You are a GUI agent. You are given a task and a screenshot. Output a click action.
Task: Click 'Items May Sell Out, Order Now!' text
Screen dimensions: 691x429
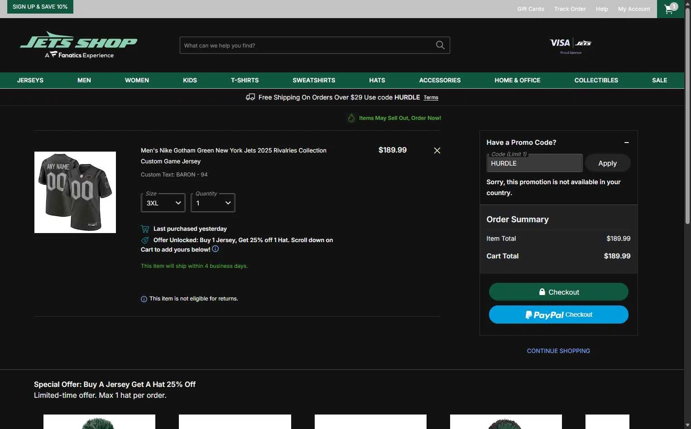(400, 118)
